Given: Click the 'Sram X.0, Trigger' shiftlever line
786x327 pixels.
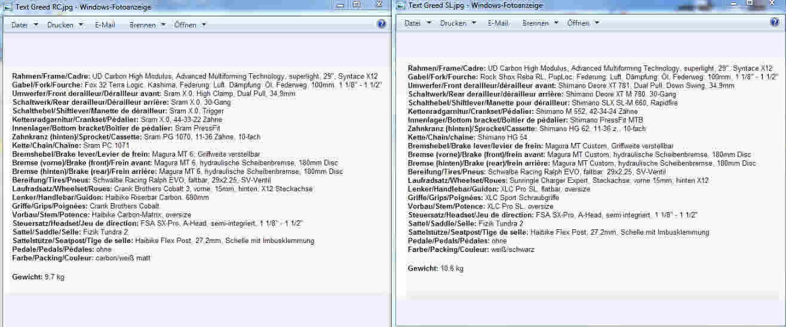Looking at the screenshot, I should (x=118, y=111).
